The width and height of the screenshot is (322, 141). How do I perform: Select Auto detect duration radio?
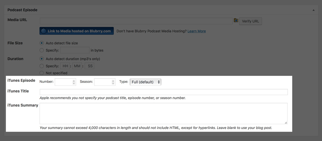tap(42, 59)
